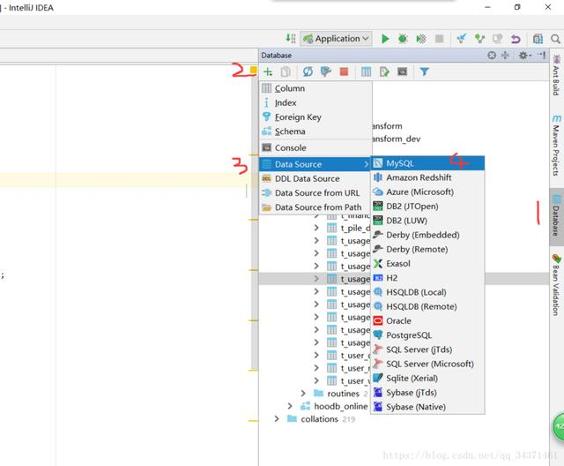This screenshot has height=466, width=564.
Task: Click the green Run application button
Action: coord(385,39)
